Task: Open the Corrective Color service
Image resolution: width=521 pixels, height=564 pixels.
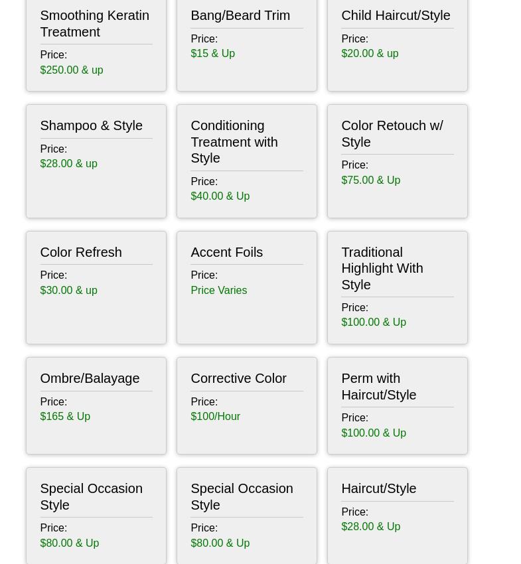Action: click(238, 378)
